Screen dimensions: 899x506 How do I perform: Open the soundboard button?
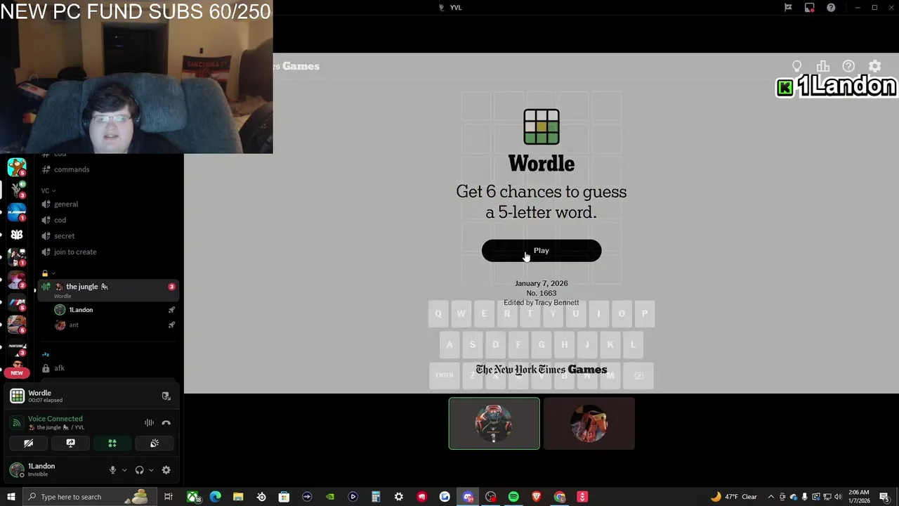pyautogui.click(x=155, y=443)
